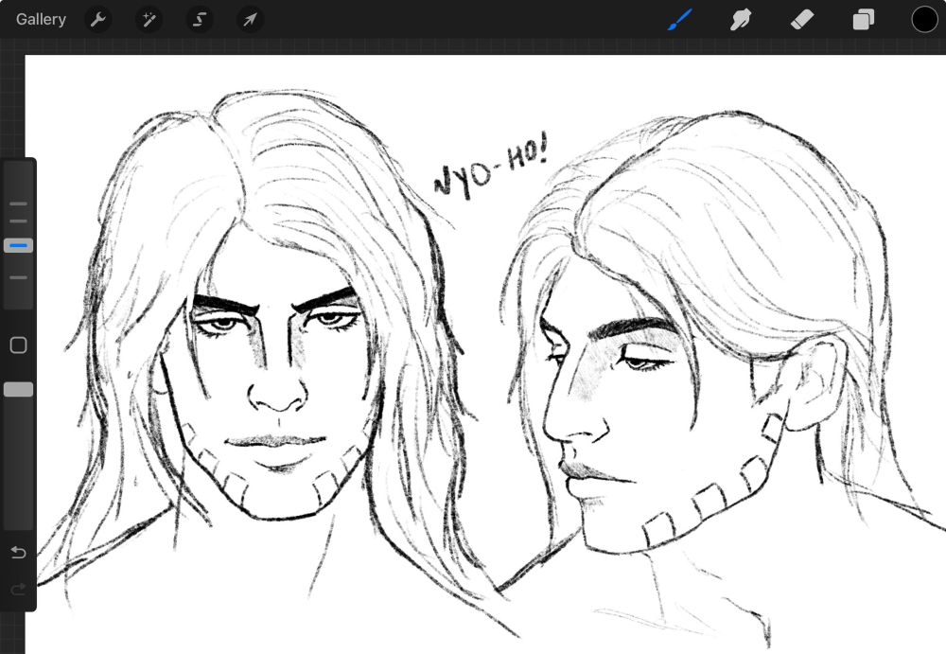Click the blue brush size slider handle

tap(18, 246)
